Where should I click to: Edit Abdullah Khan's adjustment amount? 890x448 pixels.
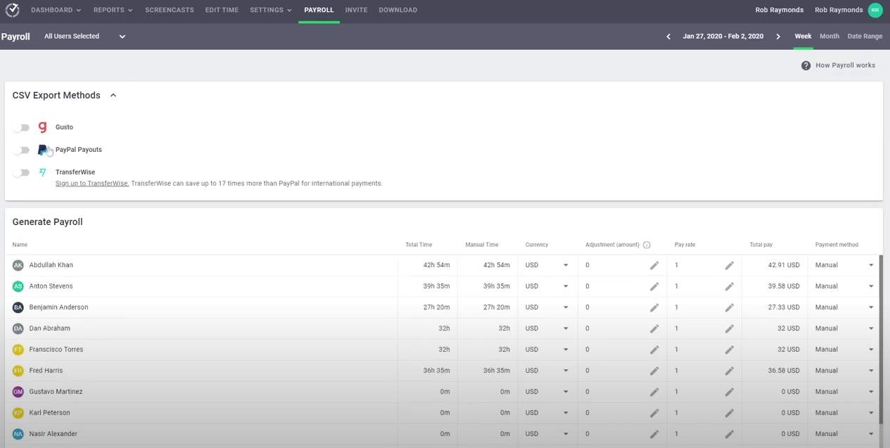click(x=654, y=264)
